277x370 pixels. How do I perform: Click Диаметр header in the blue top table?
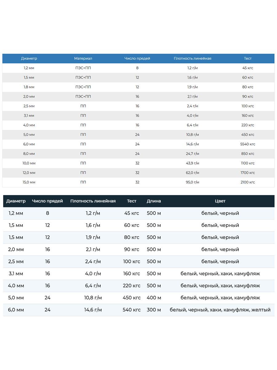[x=29, y=58]
